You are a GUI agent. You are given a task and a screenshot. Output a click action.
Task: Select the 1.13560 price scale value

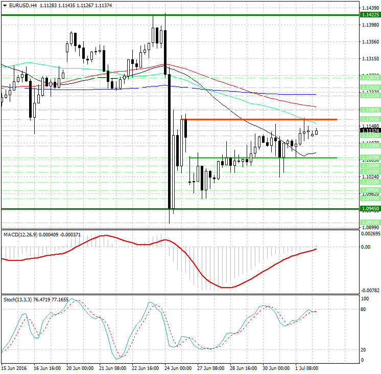[x=370, y=42]
